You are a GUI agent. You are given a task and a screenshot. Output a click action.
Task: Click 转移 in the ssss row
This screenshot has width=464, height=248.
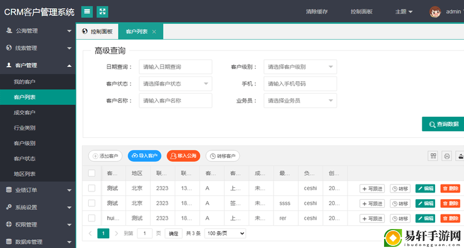[400, 204]
